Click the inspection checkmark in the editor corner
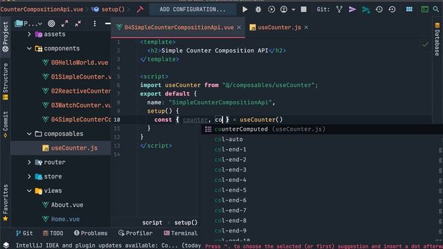The image size is (443, 249). click(425, 44)
